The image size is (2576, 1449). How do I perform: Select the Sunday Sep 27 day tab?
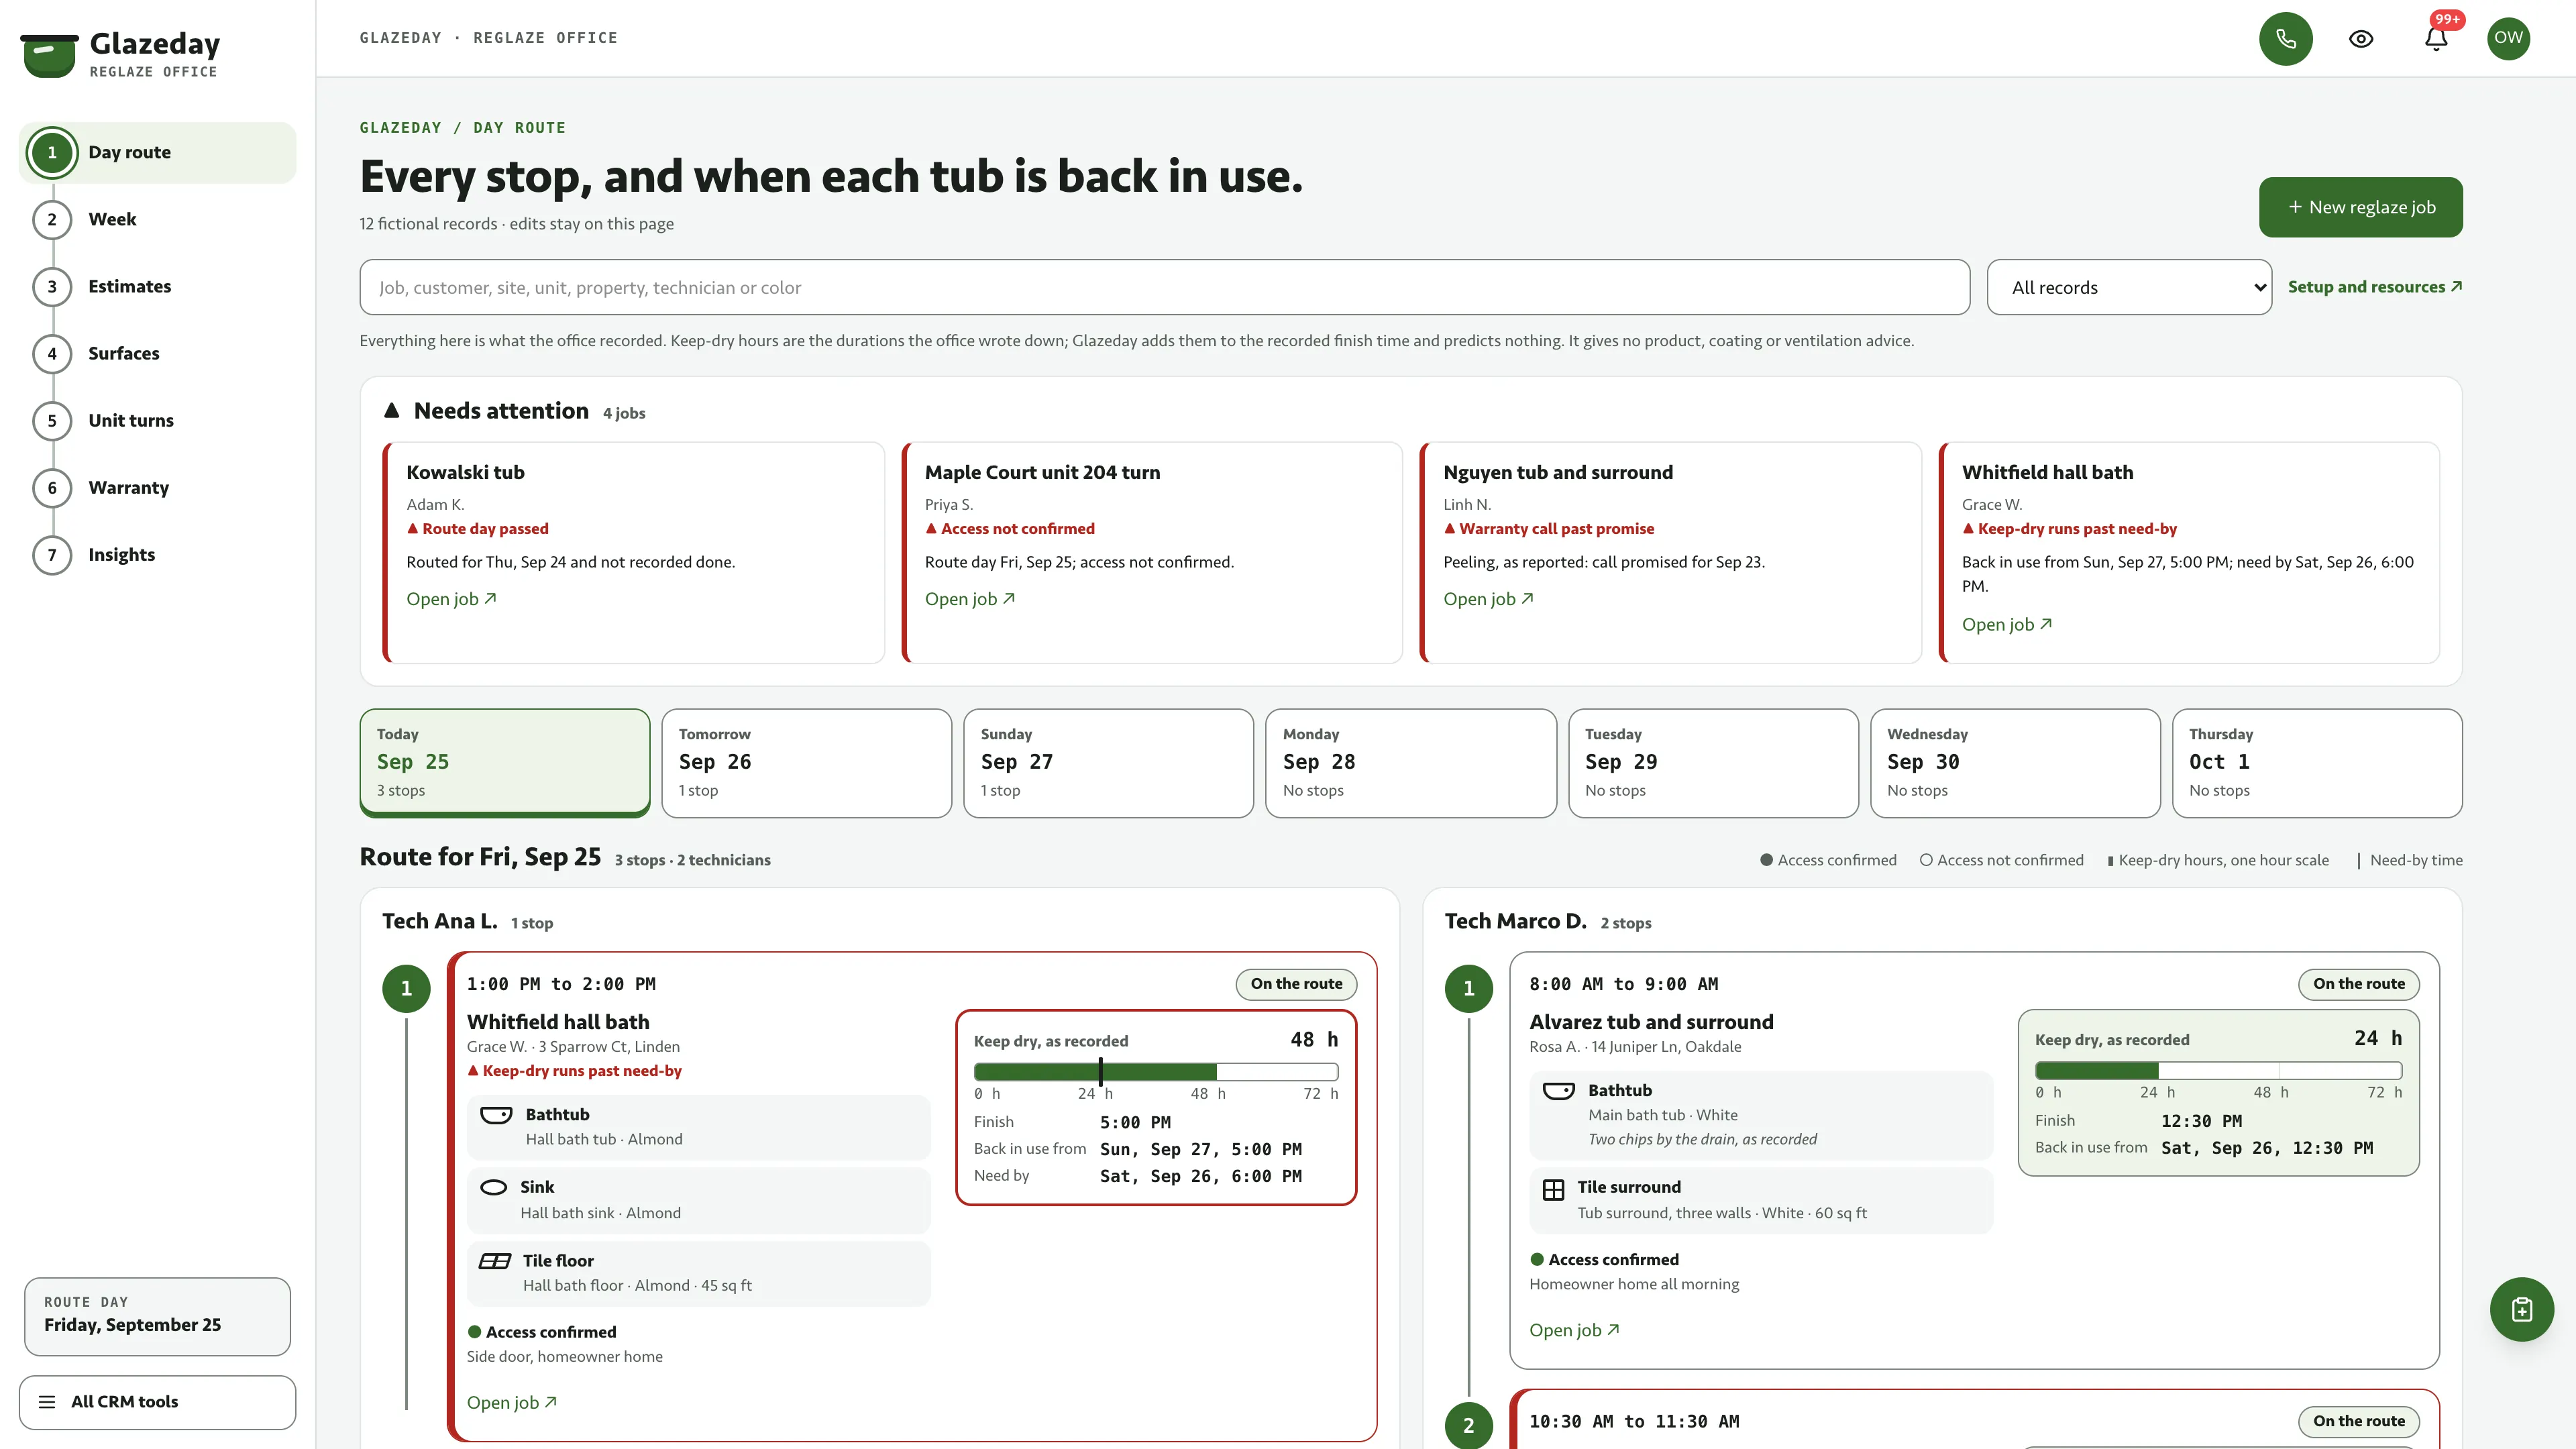tap(1108, 763)
